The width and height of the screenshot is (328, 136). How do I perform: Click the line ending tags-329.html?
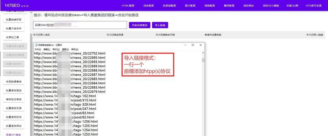[x=65, y=104]
